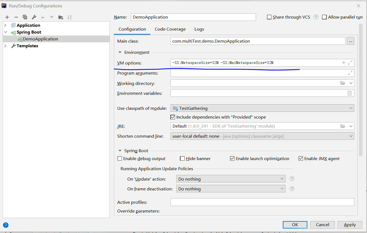Expand Templates node in tree
This screenshot has height=233, width=367.
coord(5,46)
